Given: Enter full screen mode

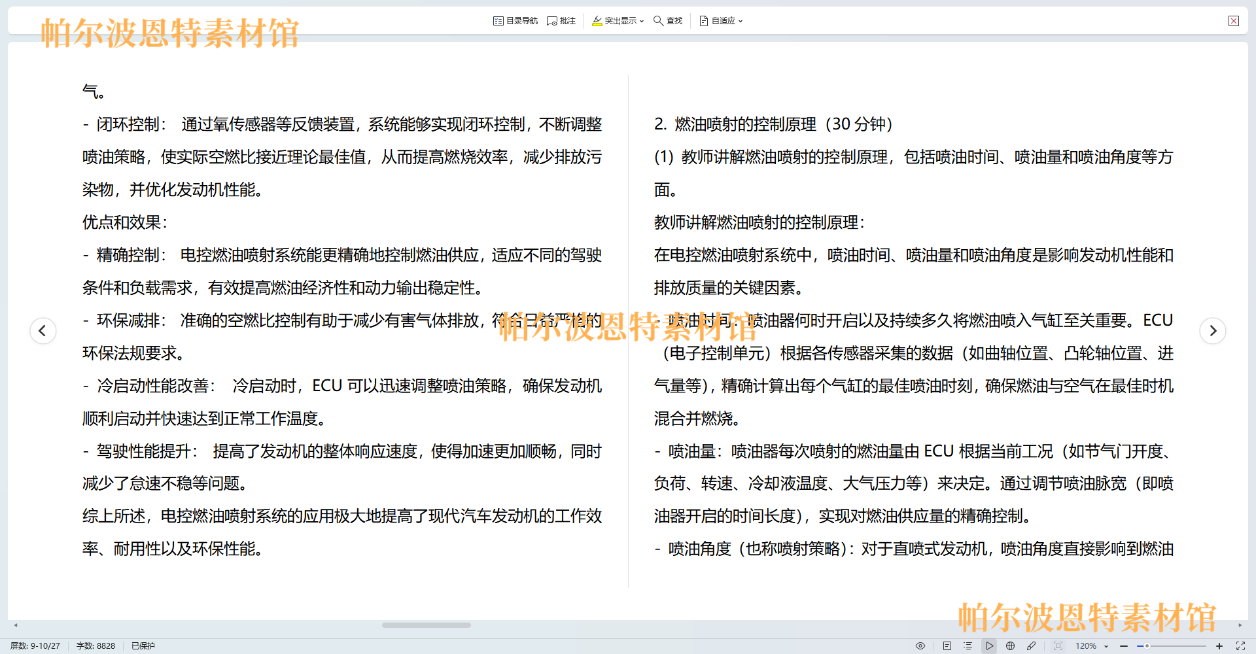Looking at the screenshot, I should point(1240,645).
